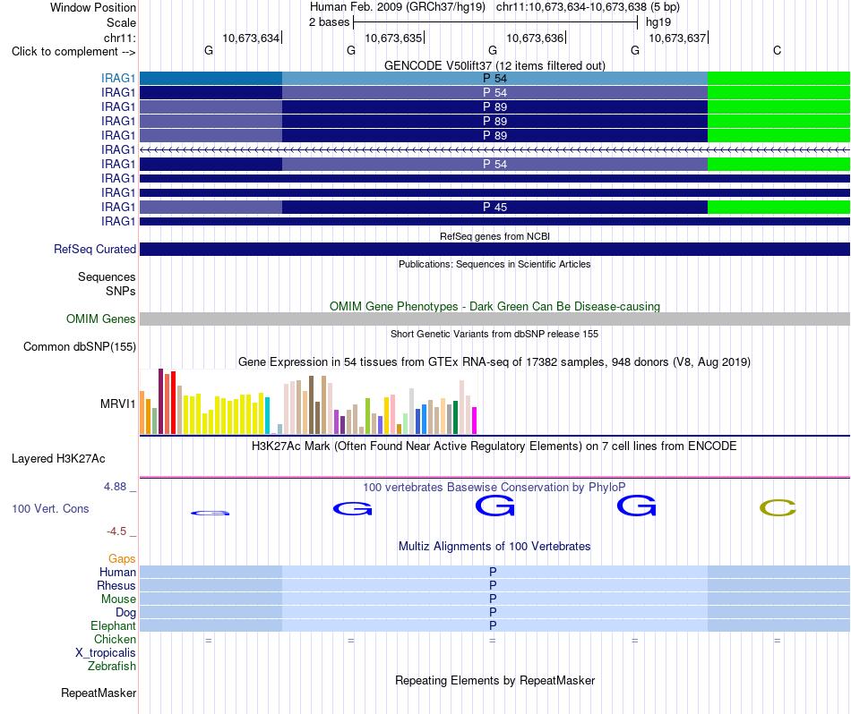Screen dimensions: 851x714
Task: Click the P 45 codon block
Action: [x=495, y=207]
